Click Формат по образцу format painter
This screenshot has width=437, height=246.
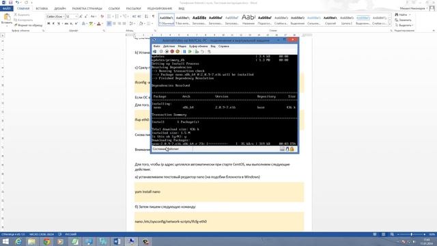pos(29,25)
